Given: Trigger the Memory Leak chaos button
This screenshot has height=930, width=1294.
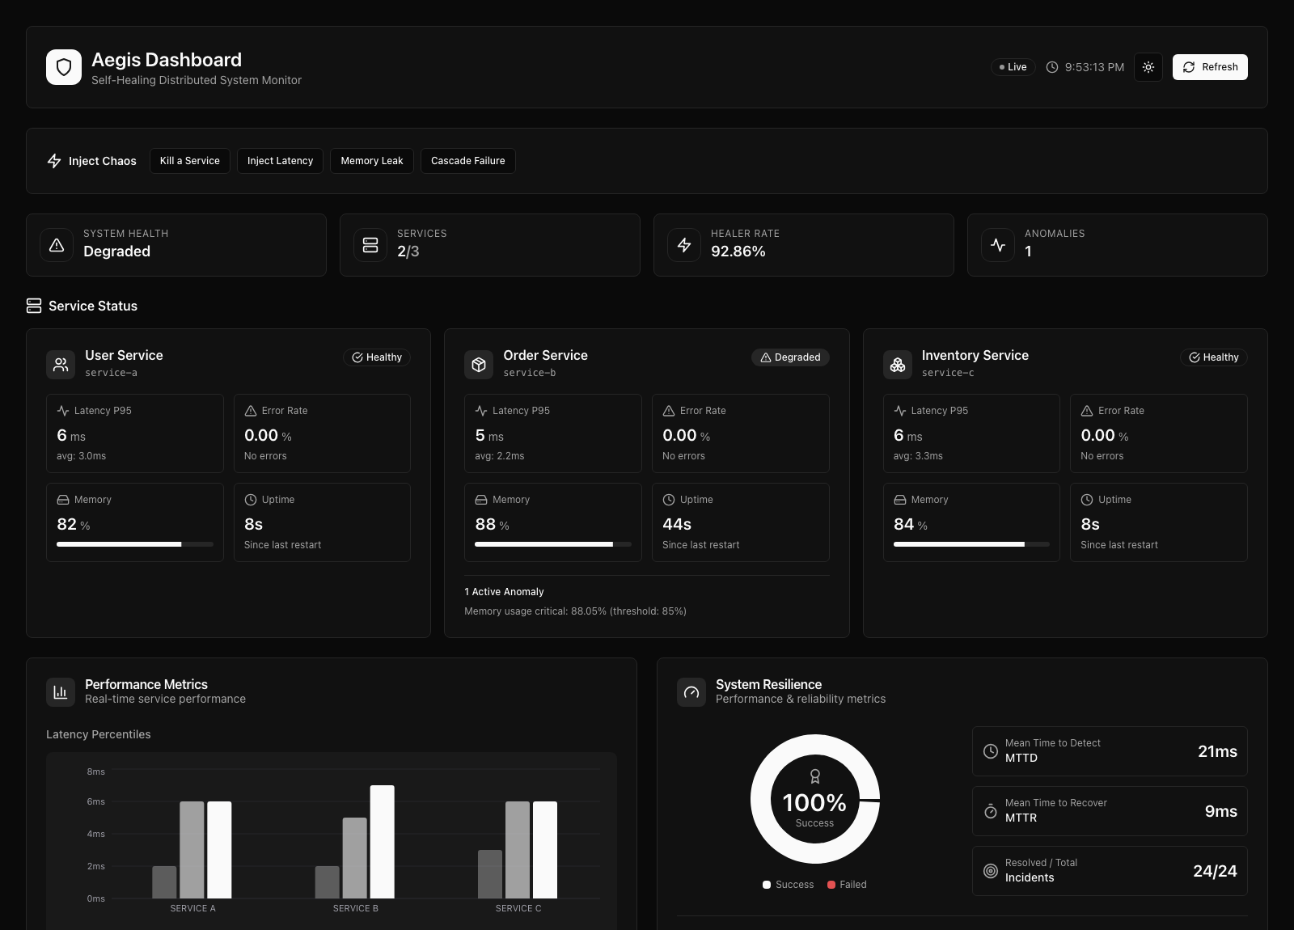Looking at the screenshot, I should click(x=372, y=161).
